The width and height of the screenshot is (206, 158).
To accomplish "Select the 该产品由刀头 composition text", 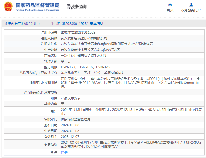I will (x=93, y=73).
